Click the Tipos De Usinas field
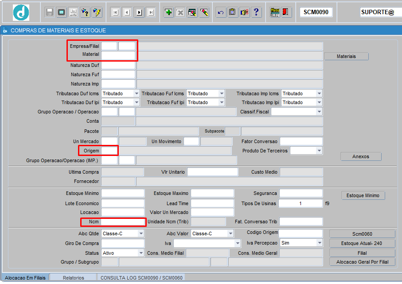Image resolution: width=402 pixels, height=284 pixels. (x=301, y=203)
